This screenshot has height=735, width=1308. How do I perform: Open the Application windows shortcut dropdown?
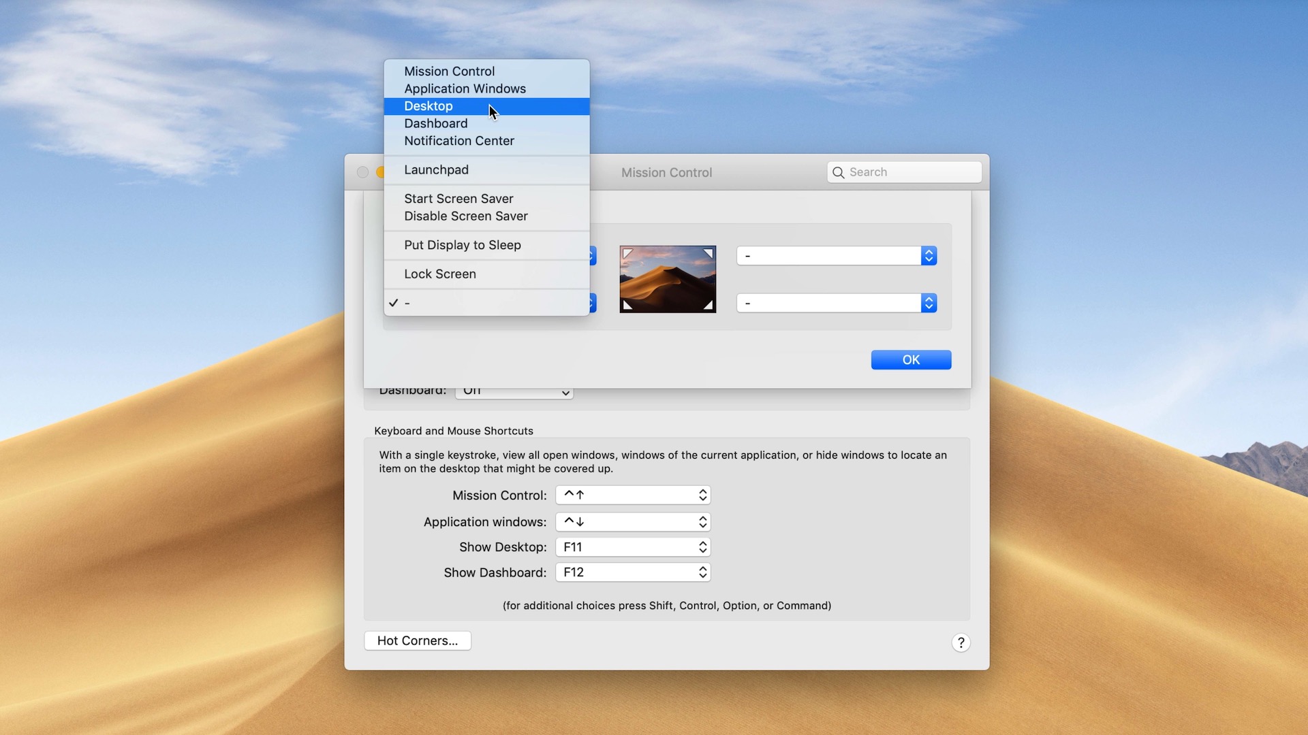click(633, 522)
